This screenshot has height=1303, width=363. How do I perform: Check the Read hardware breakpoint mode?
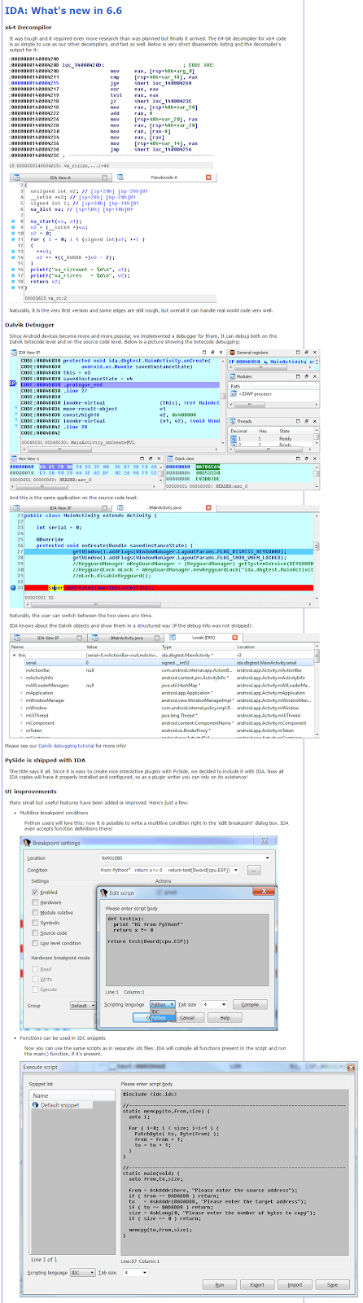[x=36, y=969]
